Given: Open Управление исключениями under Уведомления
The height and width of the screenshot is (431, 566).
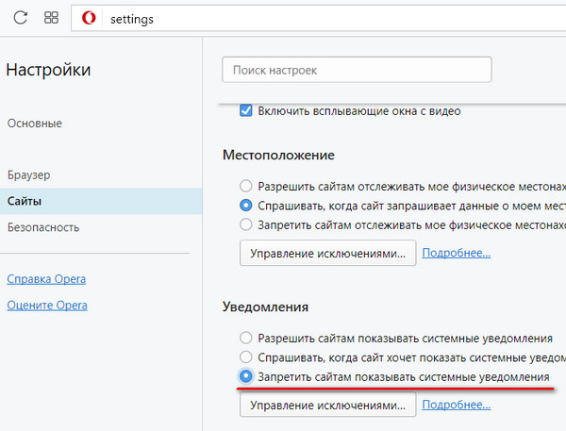Looking at the screenshot, I should [x=327, y=405].
